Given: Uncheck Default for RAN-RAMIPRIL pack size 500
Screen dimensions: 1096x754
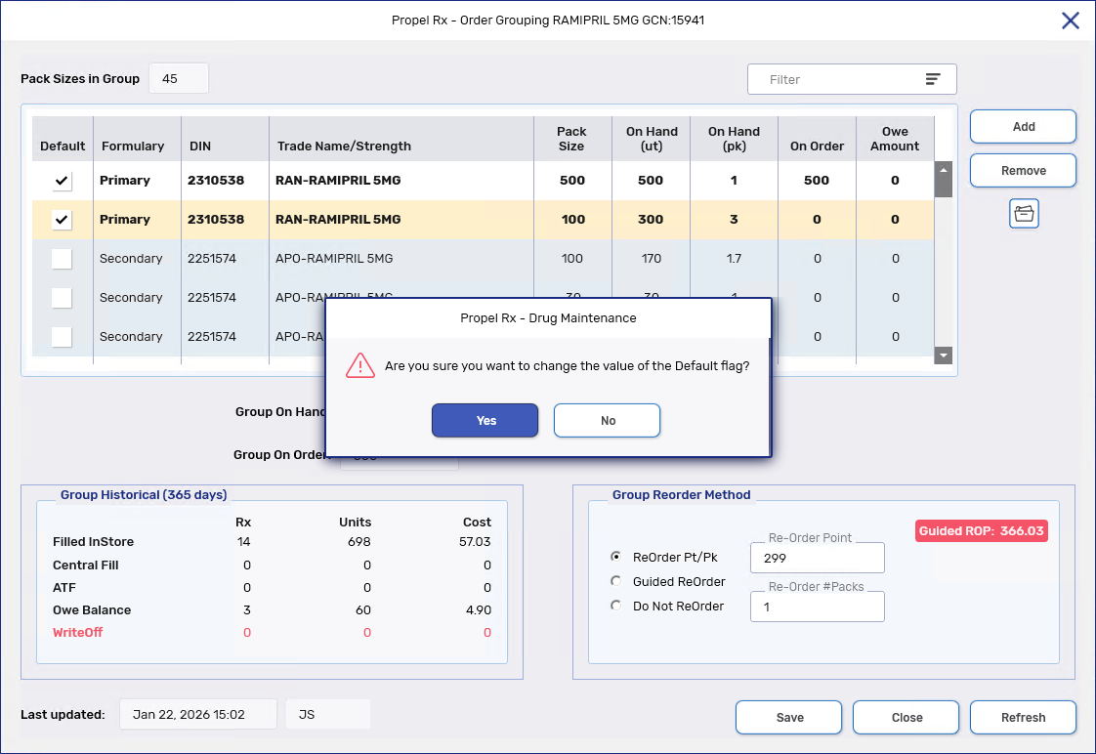Looking at the screenshot, I should click(63, 181).
